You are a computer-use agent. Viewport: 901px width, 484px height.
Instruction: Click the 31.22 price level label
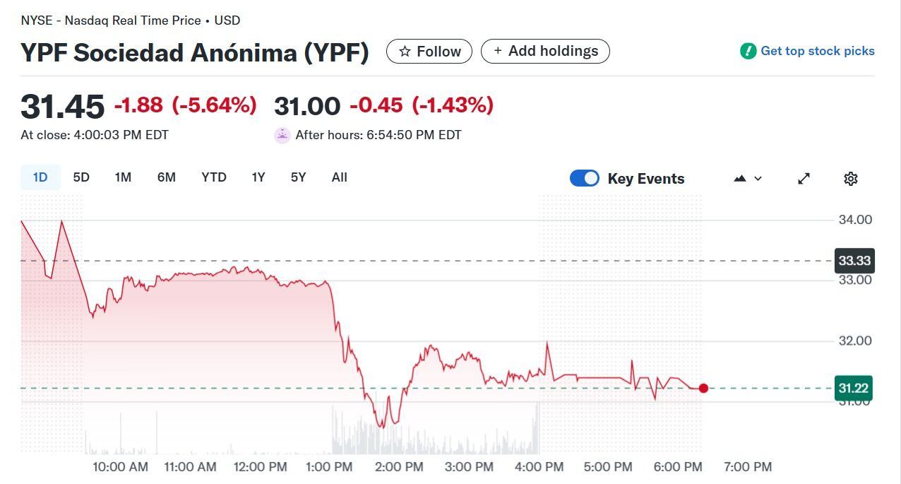click(x=854, y=388)
